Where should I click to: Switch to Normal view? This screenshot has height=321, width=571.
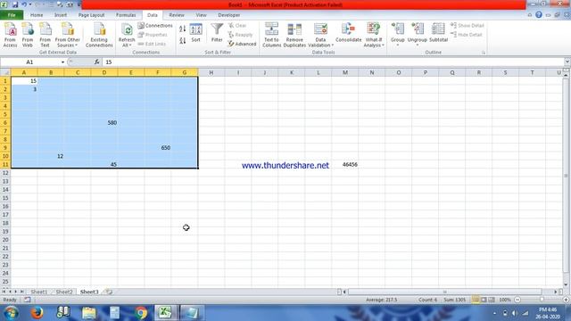(x=476, y=300)
